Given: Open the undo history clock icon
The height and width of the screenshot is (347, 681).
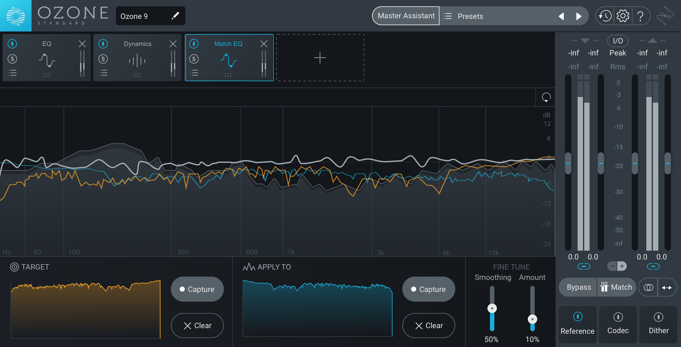Looking at the screenshot, I should 605,16.
